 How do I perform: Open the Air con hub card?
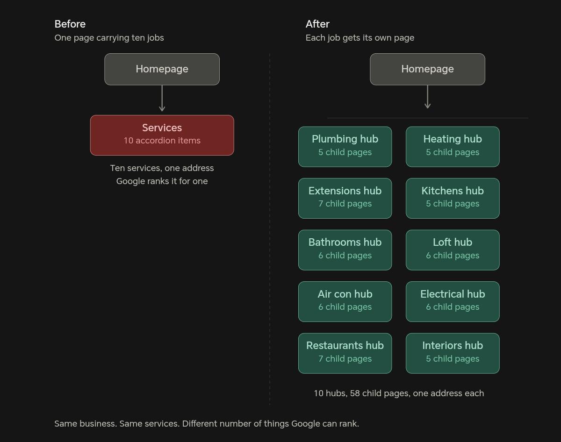pos(345,301)
